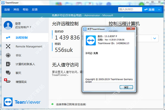This screenshot has height=110, width=165.
Task: Open 计算机和联系人 section
Action: tap(25, 64)
